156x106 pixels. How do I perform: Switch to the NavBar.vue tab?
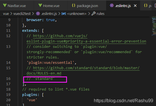(17, 6)
